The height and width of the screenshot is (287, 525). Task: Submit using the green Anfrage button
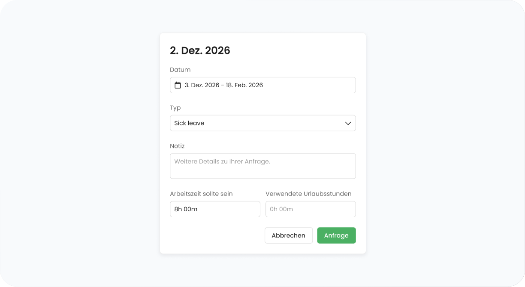(336, 236)
